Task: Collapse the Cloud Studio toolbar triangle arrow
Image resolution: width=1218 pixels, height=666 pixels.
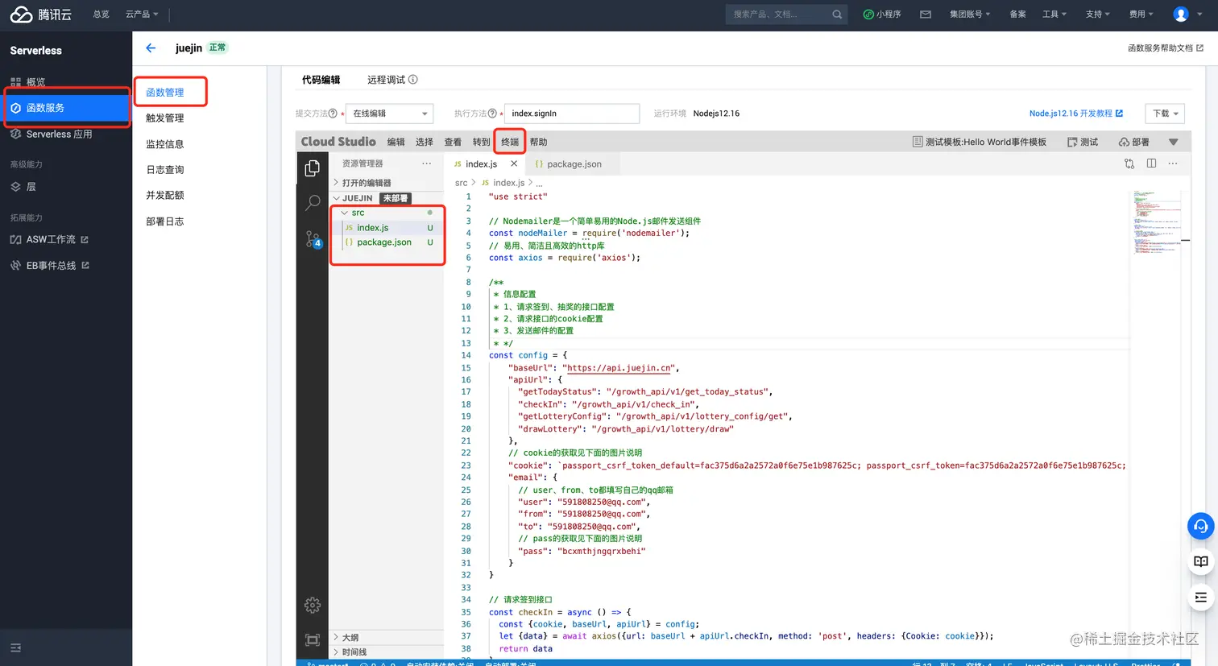Action: point(1173,142)
